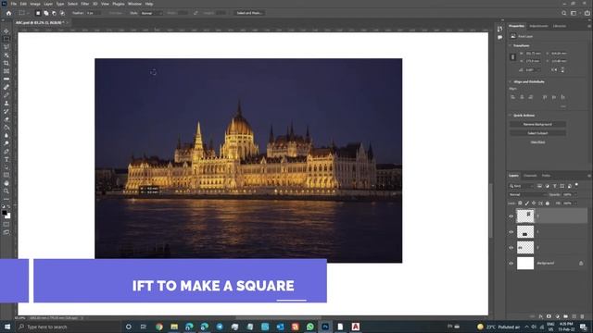Viewport: 593px width, 333px height.
Task: Delete layer using the trash icon
Action: tap(582, 316)
